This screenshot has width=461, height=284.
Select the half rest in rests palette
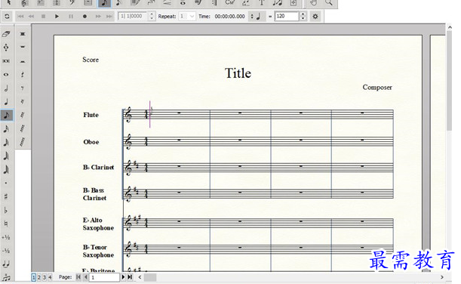tap(23, 61)
